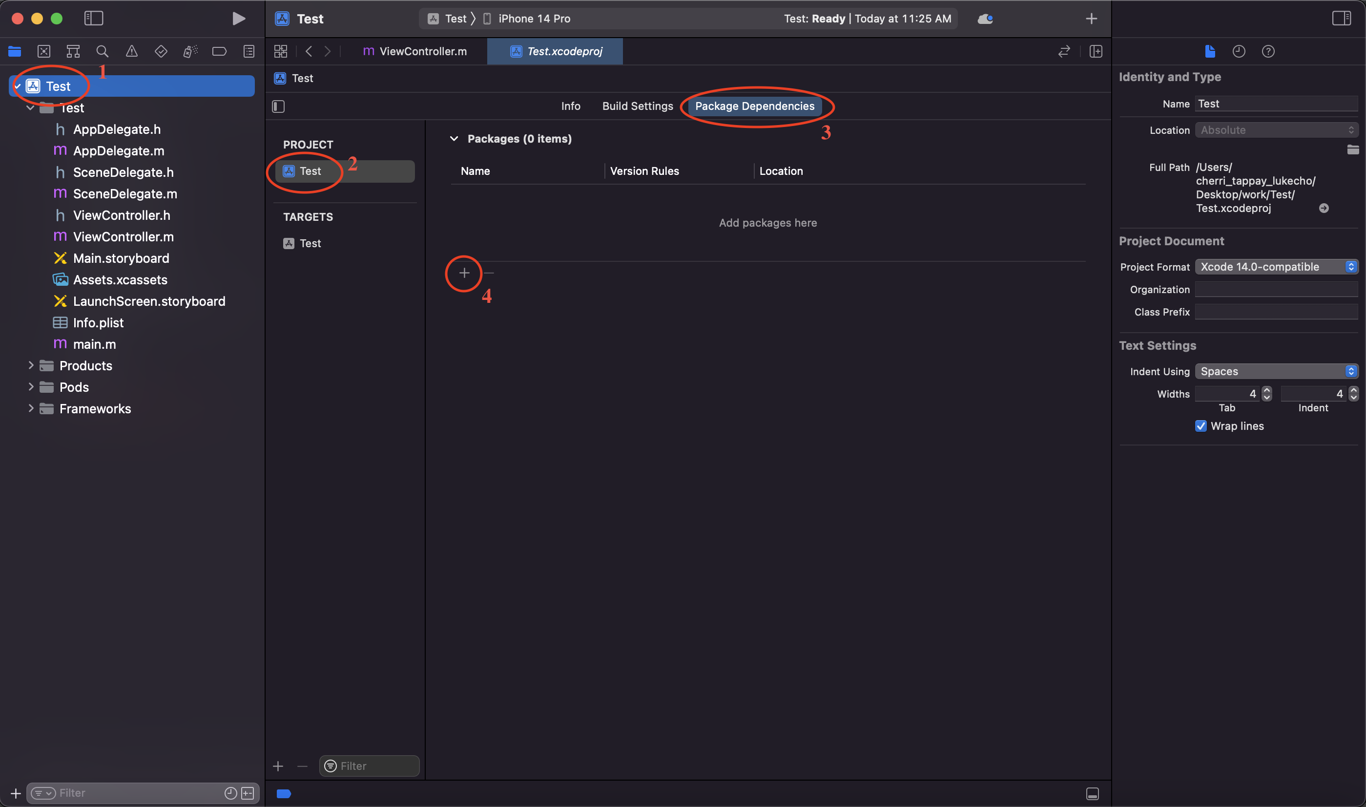Image resolution: width=1366 pixels, height=807 pixels.
Task: Show the Quick Help inspector icon
Action: click(x=1268, y=51)
